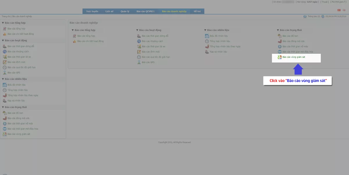Open Báo cáo đỗ bến icon in main panel
The height and width of the screenshot is (175, 349).
(279, 36)
